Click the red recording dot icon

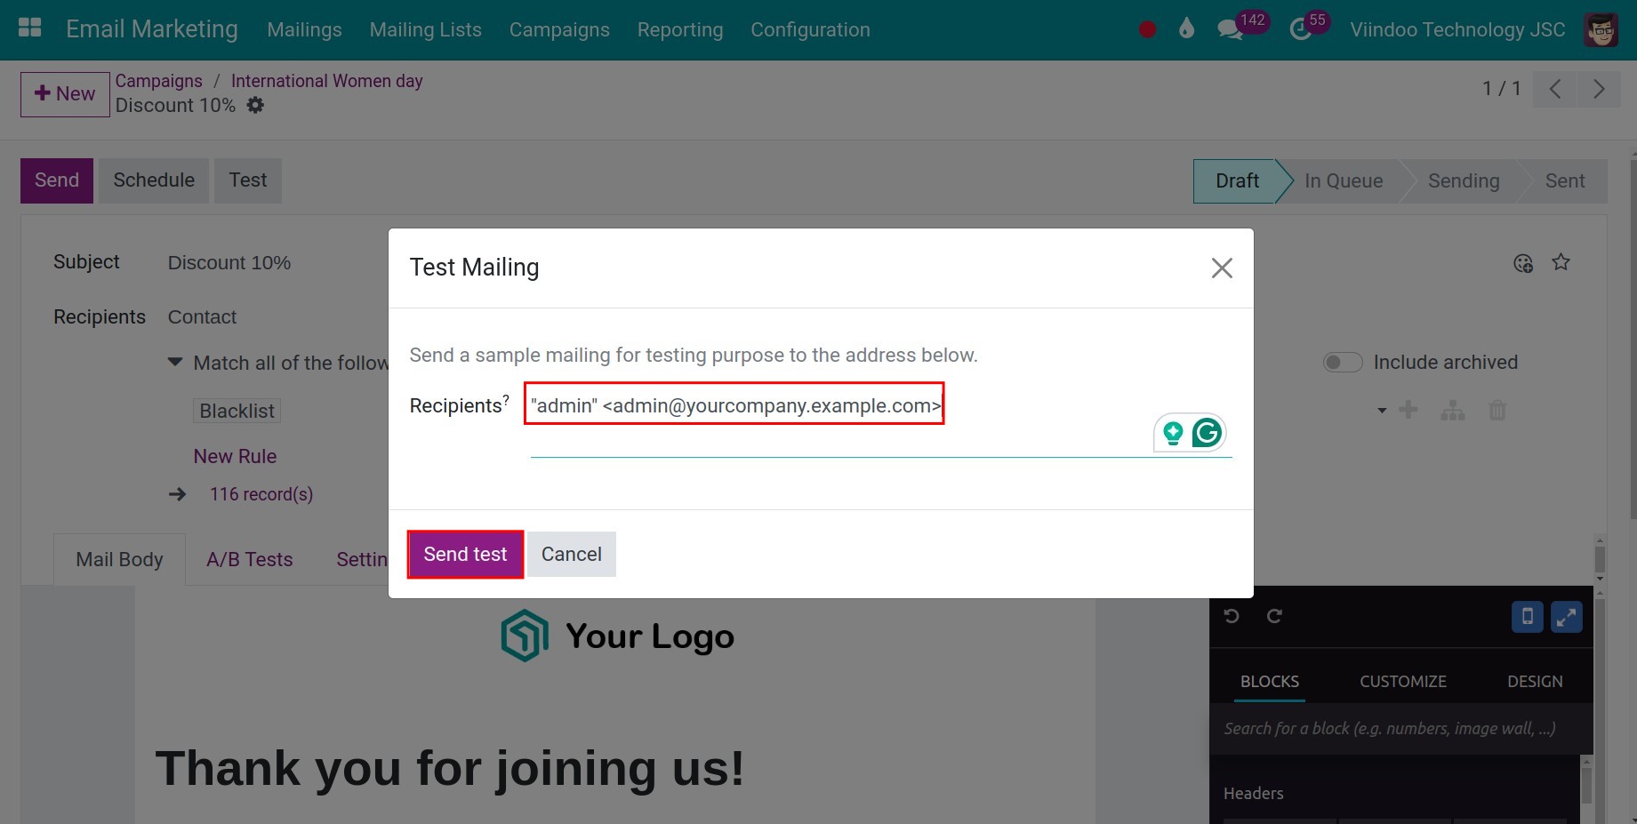[x=1147, y=29]
